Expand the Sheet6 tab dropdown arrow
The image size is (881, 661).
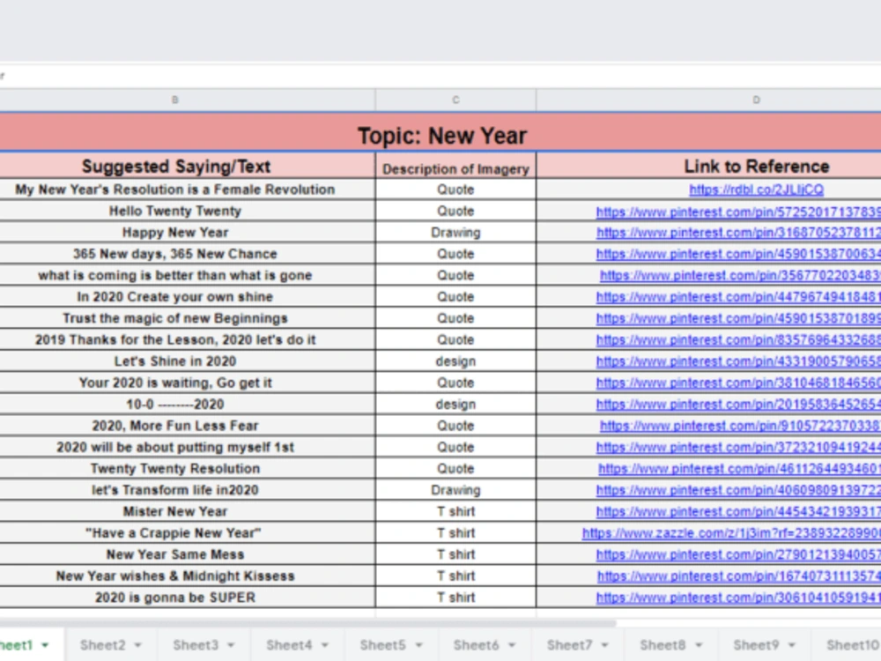(x=512, y=645)
